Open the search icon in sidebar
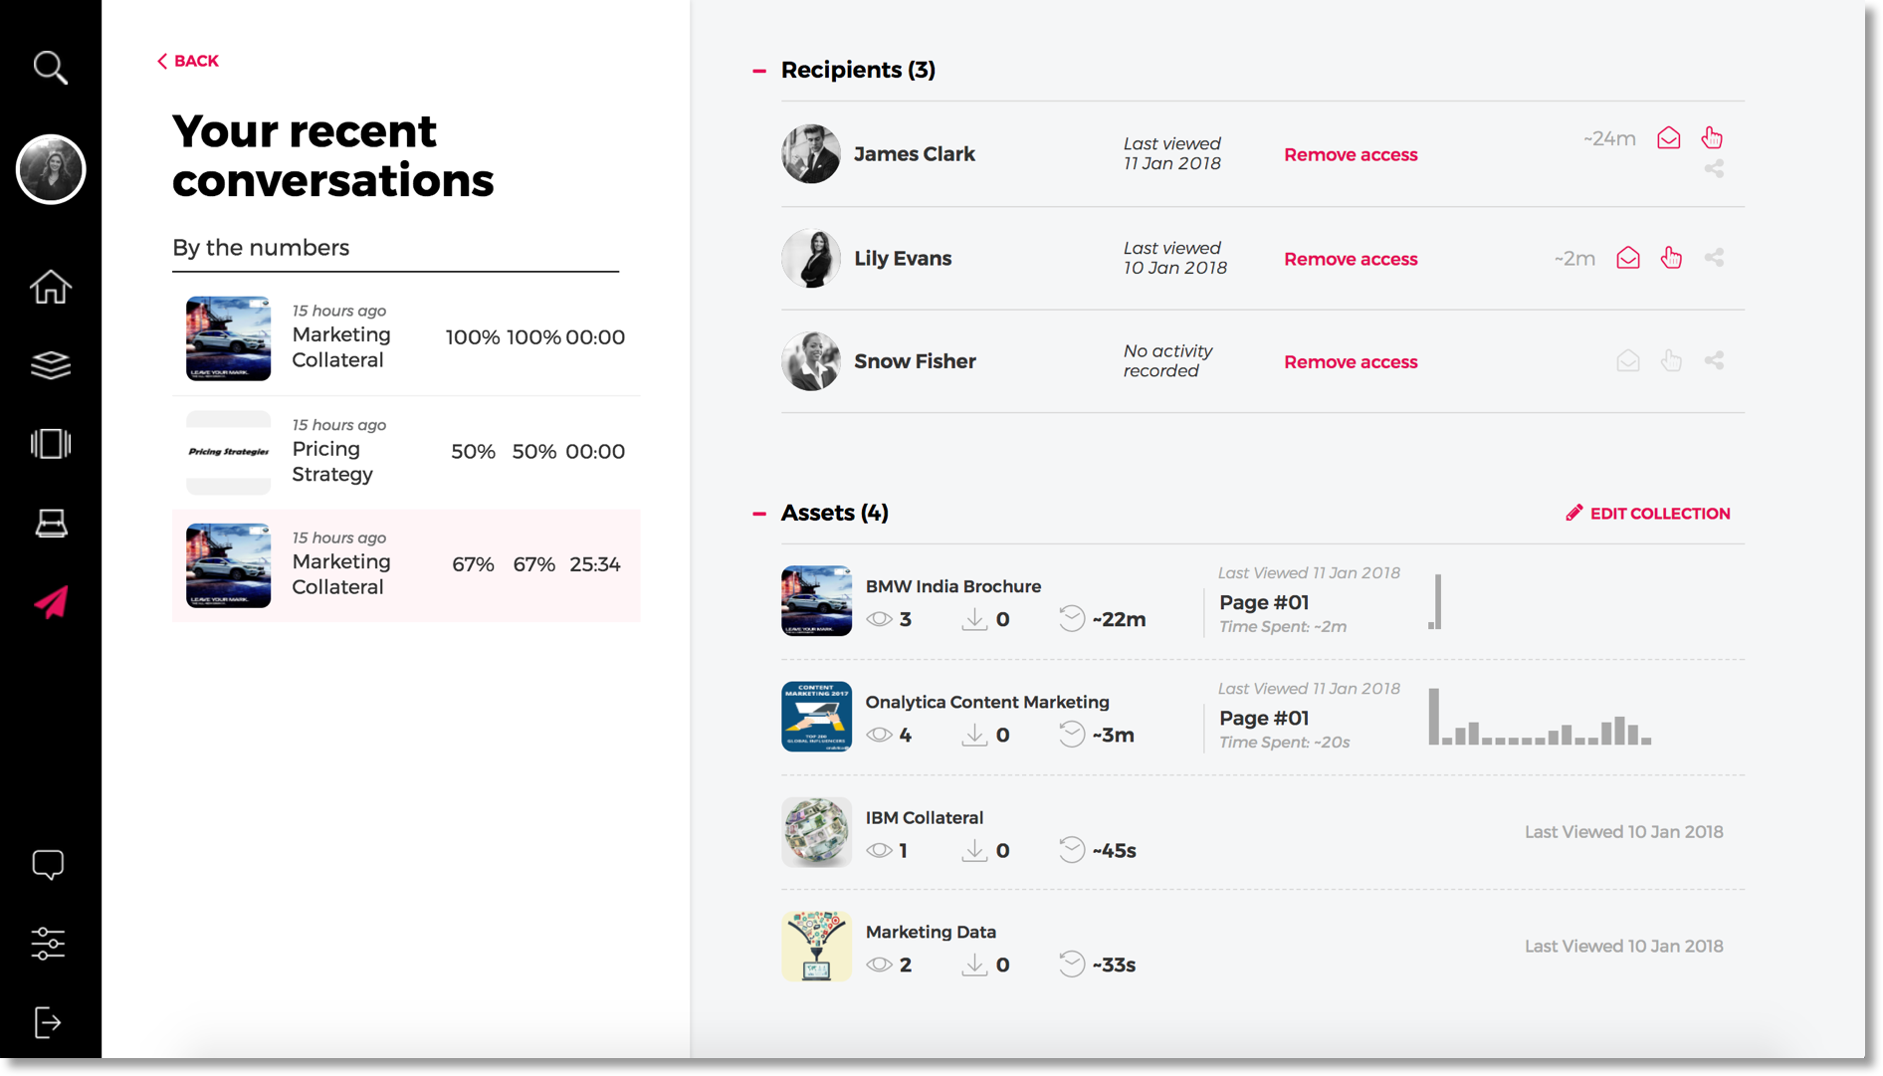 pos(50,67)
